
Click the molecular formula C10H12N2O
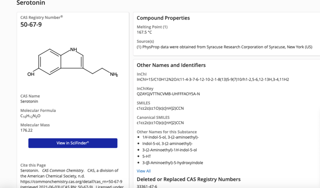pos(30,116)
